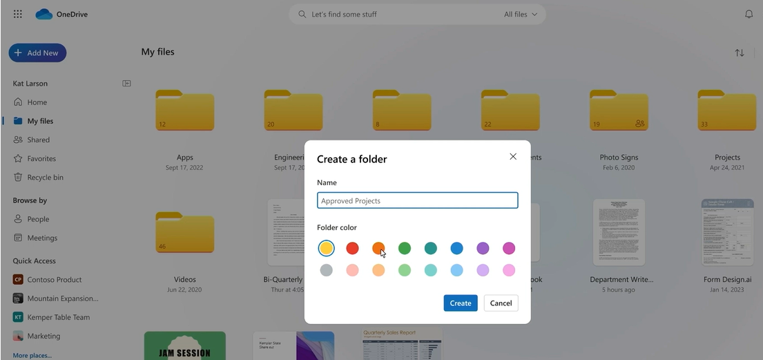763x360 pixels.
Task: Collapse the navigation pane icon
Action: tap(126, 84)
